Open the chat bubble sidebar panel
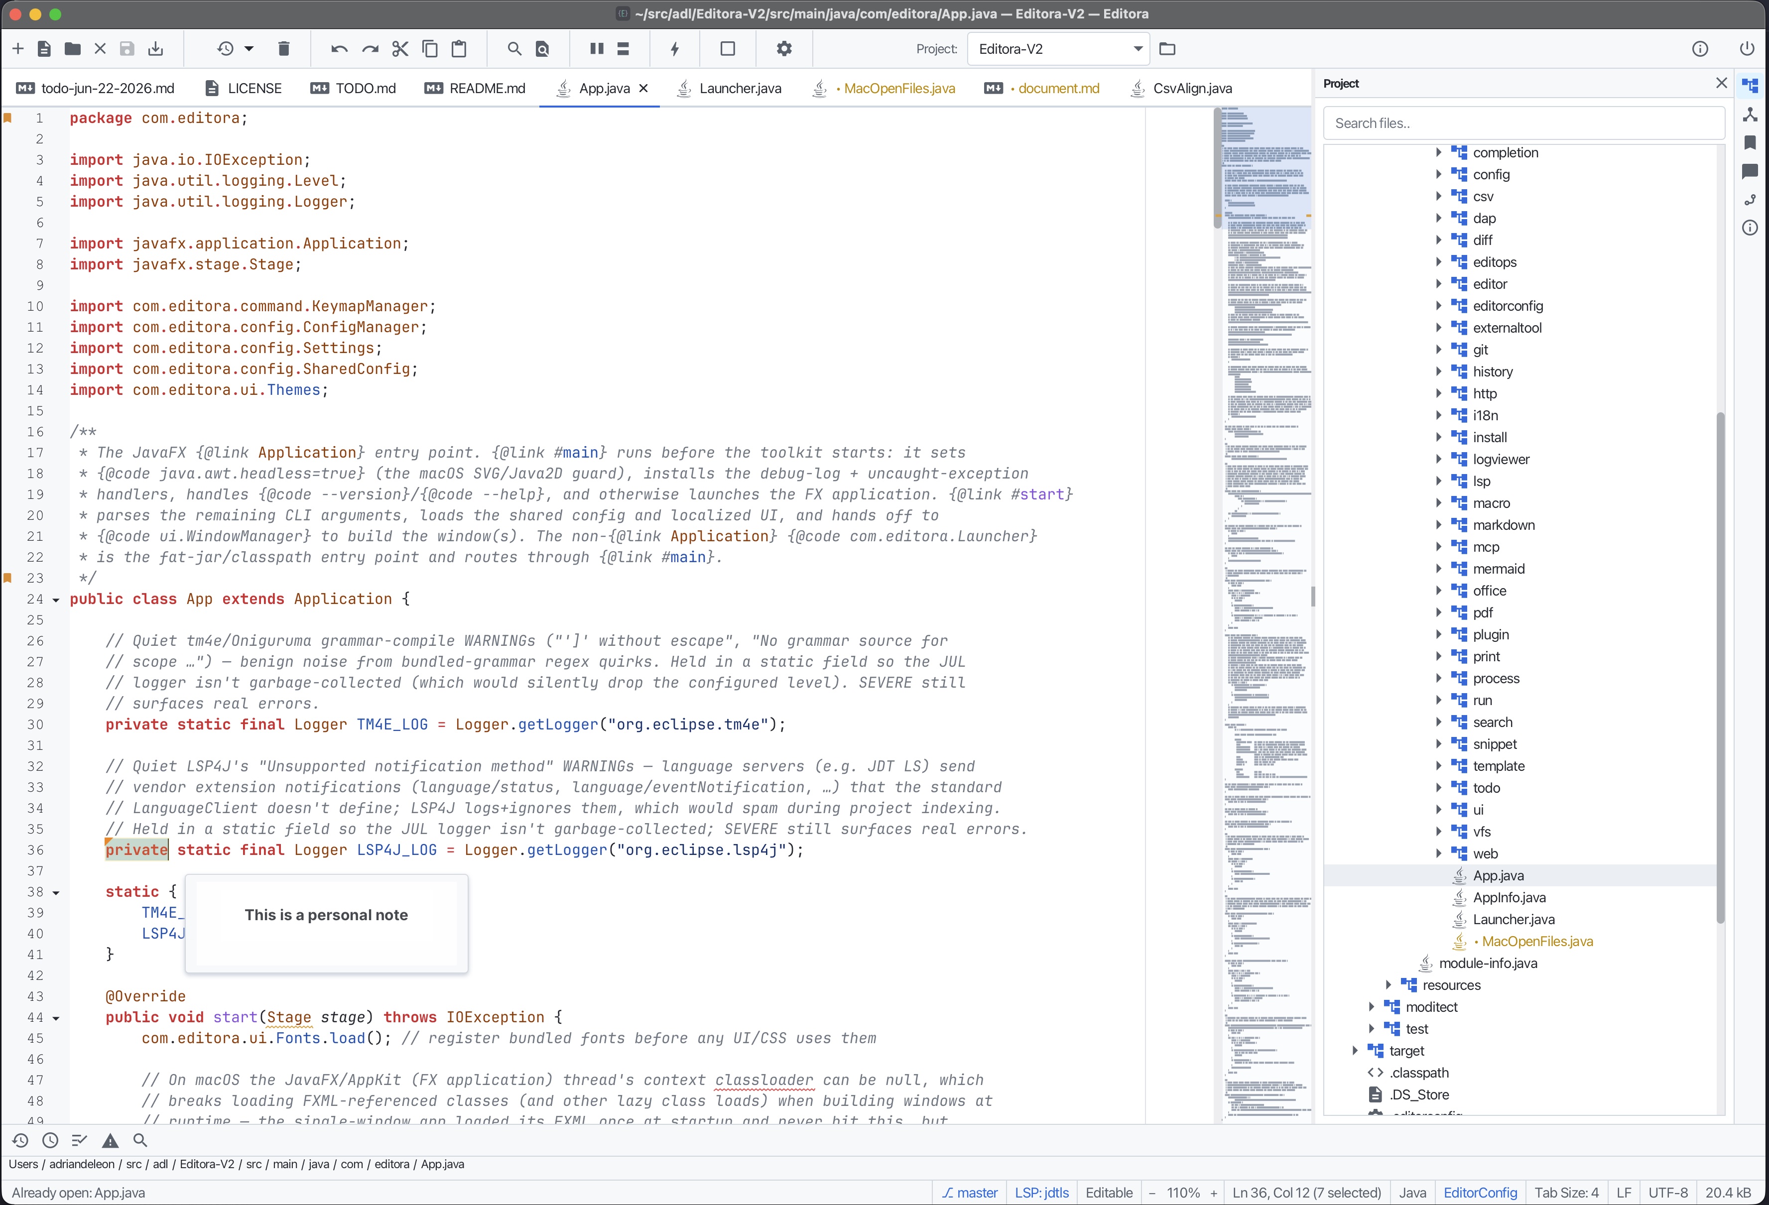The image size is (1769, 1205). (x=1750, y=171)
